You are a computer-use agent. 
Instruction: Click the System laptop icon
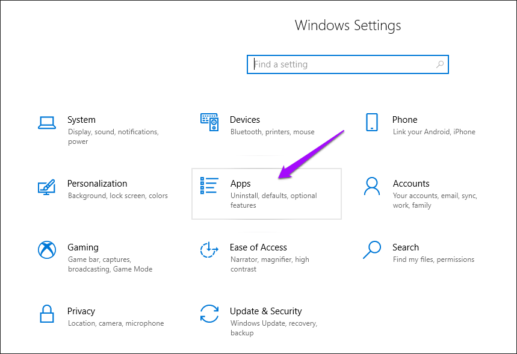47,123
